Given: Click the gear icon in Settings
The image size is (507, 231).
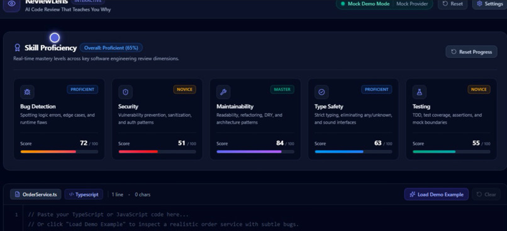Looking at the screenshot, I should click(479, 4).
